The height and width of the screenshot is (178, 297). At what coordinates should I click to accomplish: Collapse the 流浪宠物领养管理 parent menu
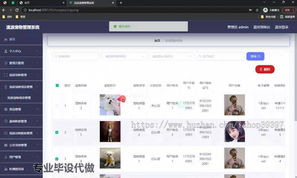pos(21,87)
